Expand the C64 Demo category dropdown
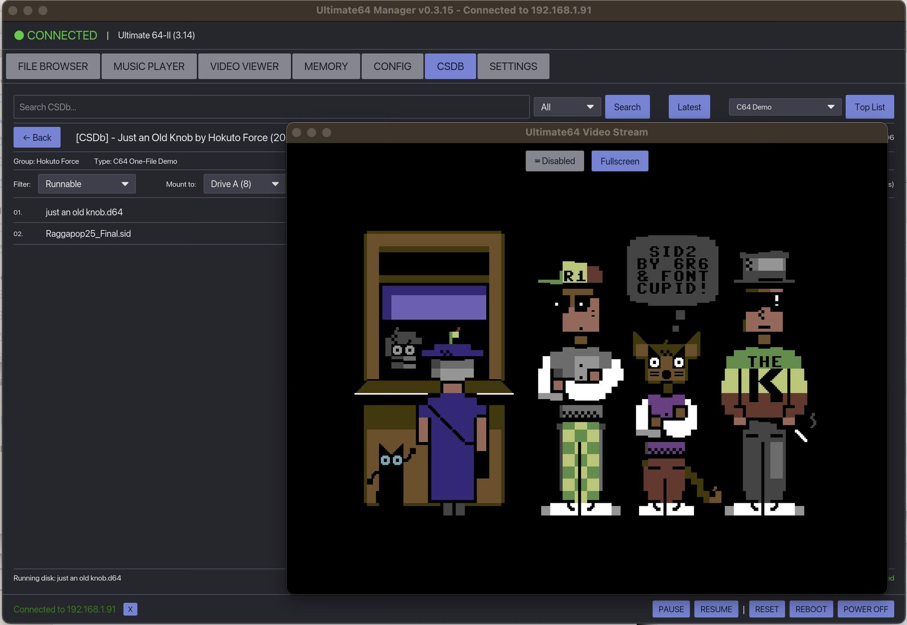 pyautogui.click(x=785, y=107)
